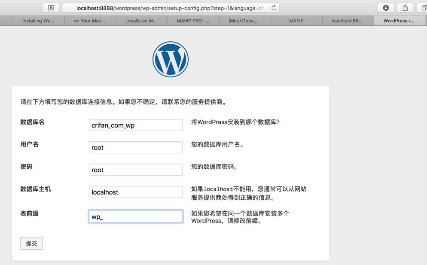The height and width of the screenshot is (265, 427).
Task: Click the 密码 input field
Action: (136, 170)
